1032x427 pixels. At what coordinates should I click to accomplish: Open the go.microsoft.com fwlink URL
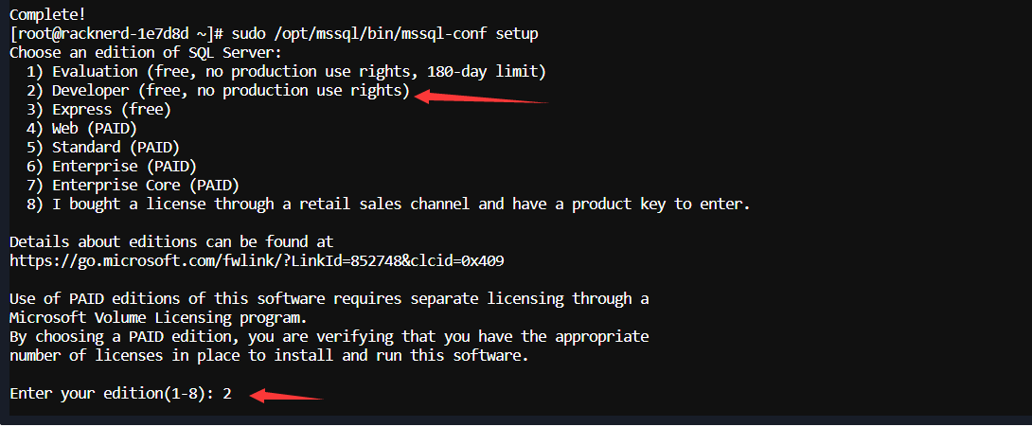pyautogui.click(x=263, y=259)
